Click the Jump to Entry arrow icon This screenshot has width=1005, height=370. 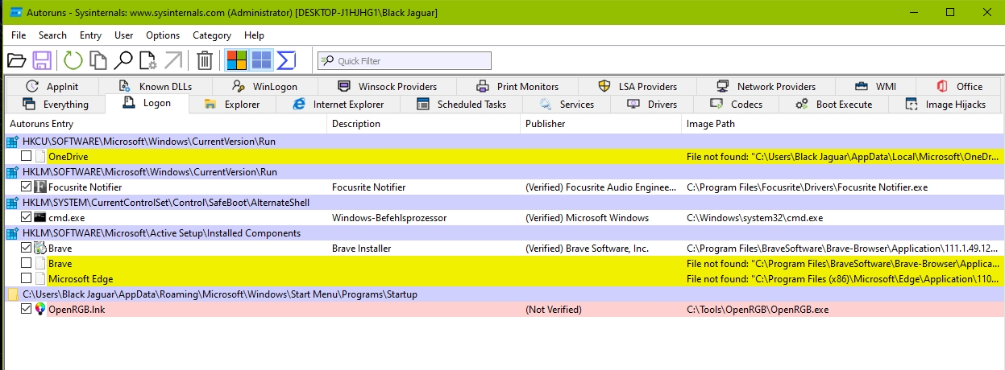coord(172,60)
